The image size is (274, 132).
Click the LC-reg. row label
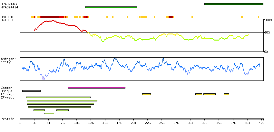point(7,94)
